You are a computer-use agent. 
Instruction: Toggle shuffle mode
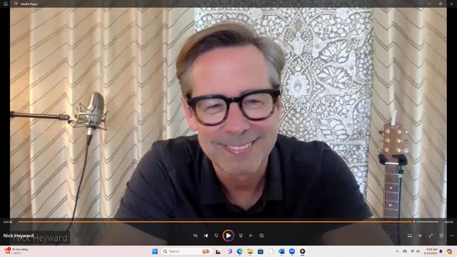click(x=195, y=236)
